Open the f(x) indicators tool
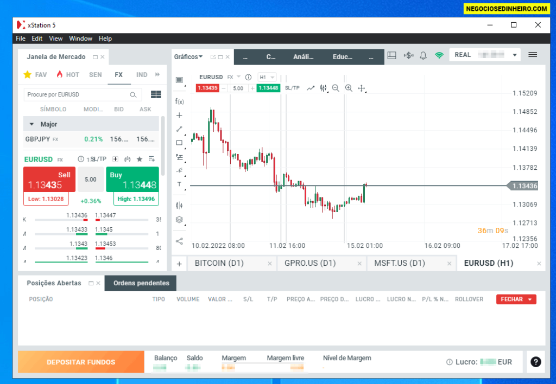The height and width of the screenshot is (384, 556). [179, 101]
